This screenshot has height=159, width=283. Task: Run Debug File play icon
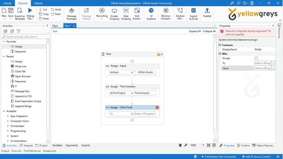pos(30,11)
